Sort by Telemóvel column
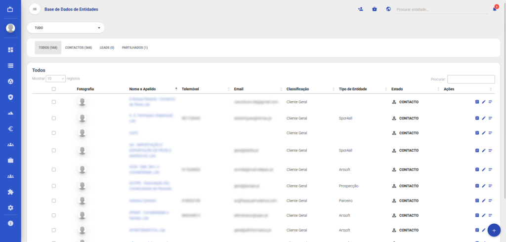The image size is (506, 242). (206, 89)
